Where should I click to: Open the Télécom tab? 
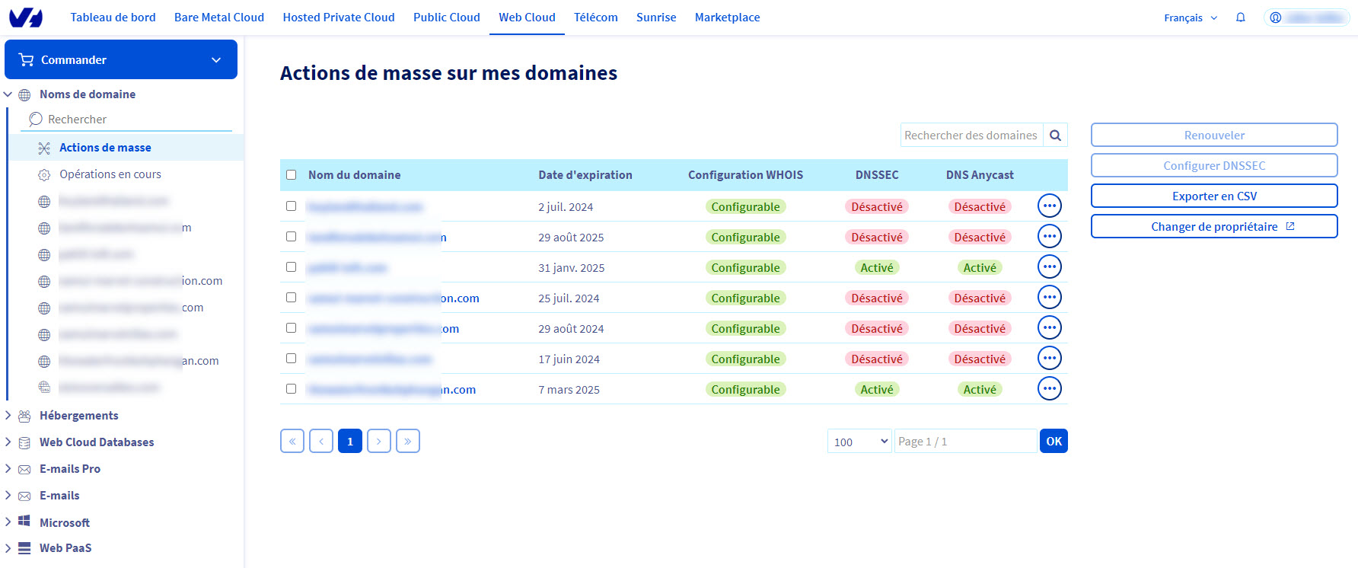coord(596,18)
